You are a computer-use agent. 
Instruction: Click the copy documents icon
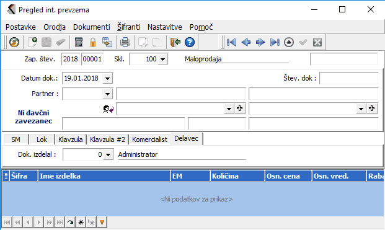[143, 42]
